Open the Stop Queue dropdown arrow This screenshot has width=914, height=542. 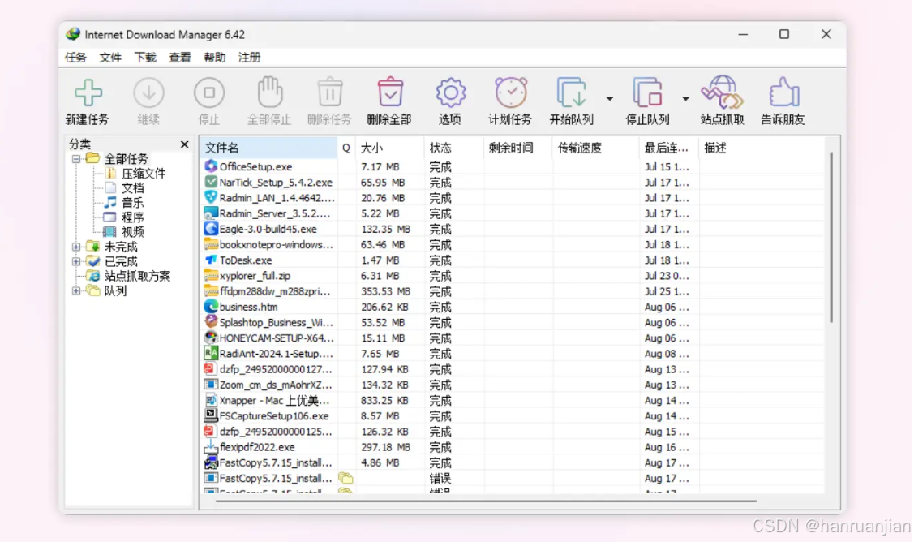click(685, 99)
